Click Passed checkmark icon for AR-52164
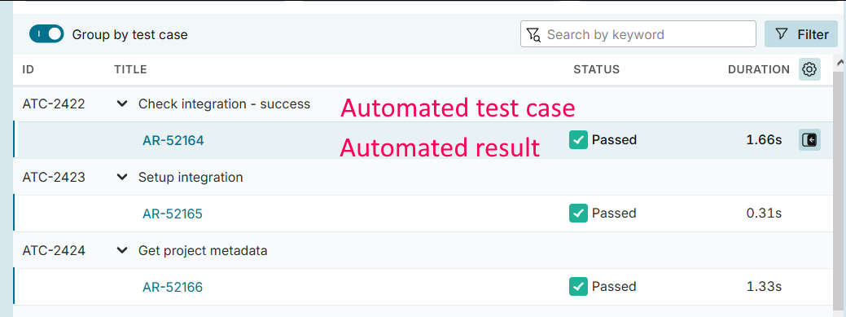This screenshot has height=317, width=846. (x=578, y=140)
